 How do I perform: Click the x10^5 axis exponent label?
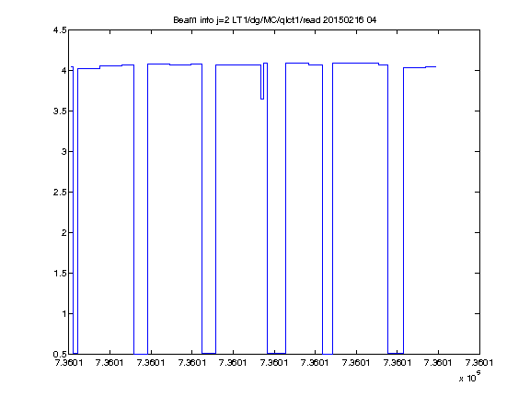pos(470,377)
